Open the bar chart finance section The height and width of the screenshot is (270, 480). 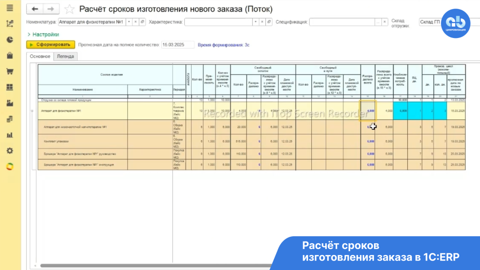(x=10, y=135)
